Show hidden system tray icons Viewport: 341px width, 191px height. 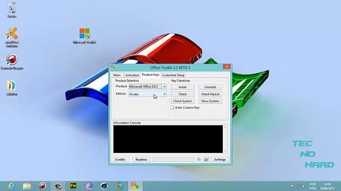[x=287, y=186]
